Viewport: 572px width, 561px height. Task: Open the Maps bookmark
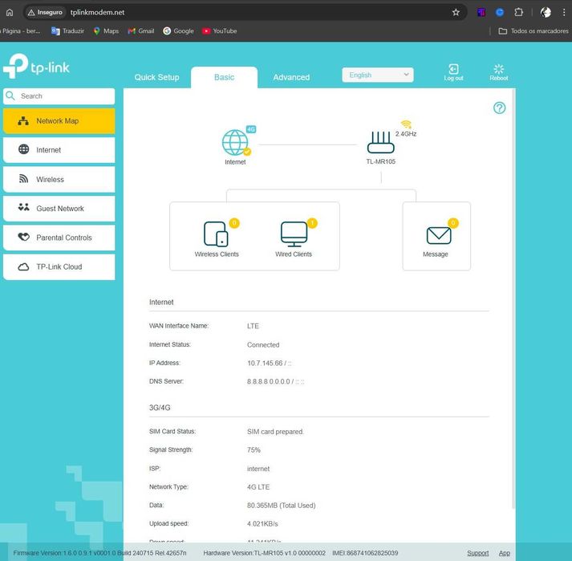106,31
